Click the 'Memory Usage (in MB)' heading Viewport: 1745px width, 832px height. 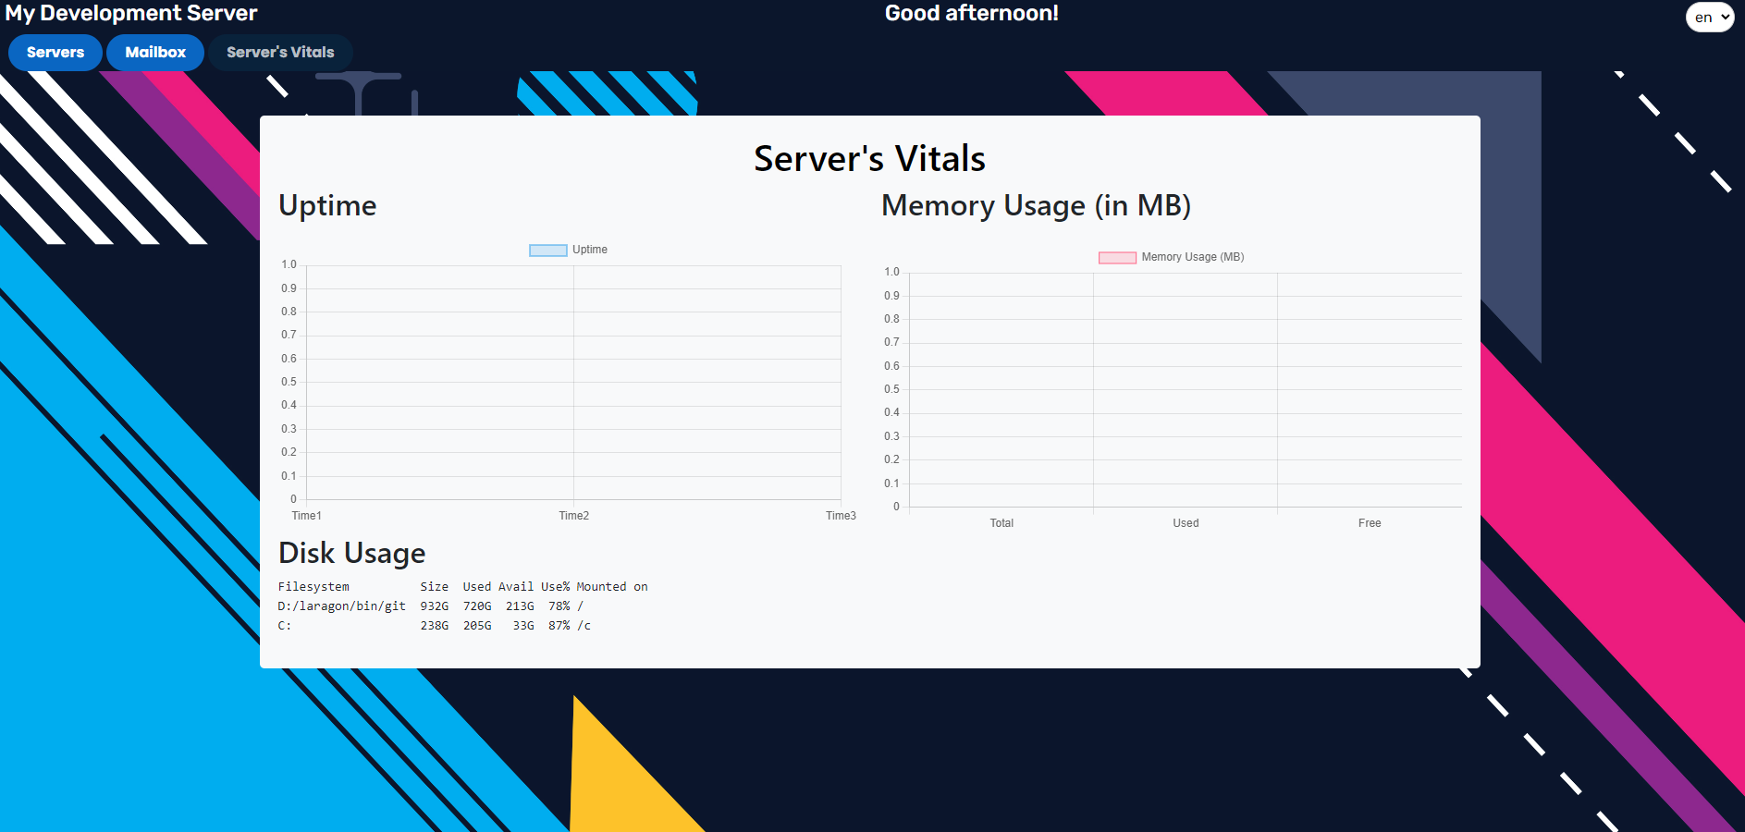[1037, 205]
